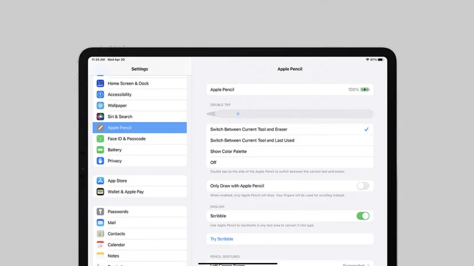Select Show Color Palette option
474x266 pixels.
[290, 151]
